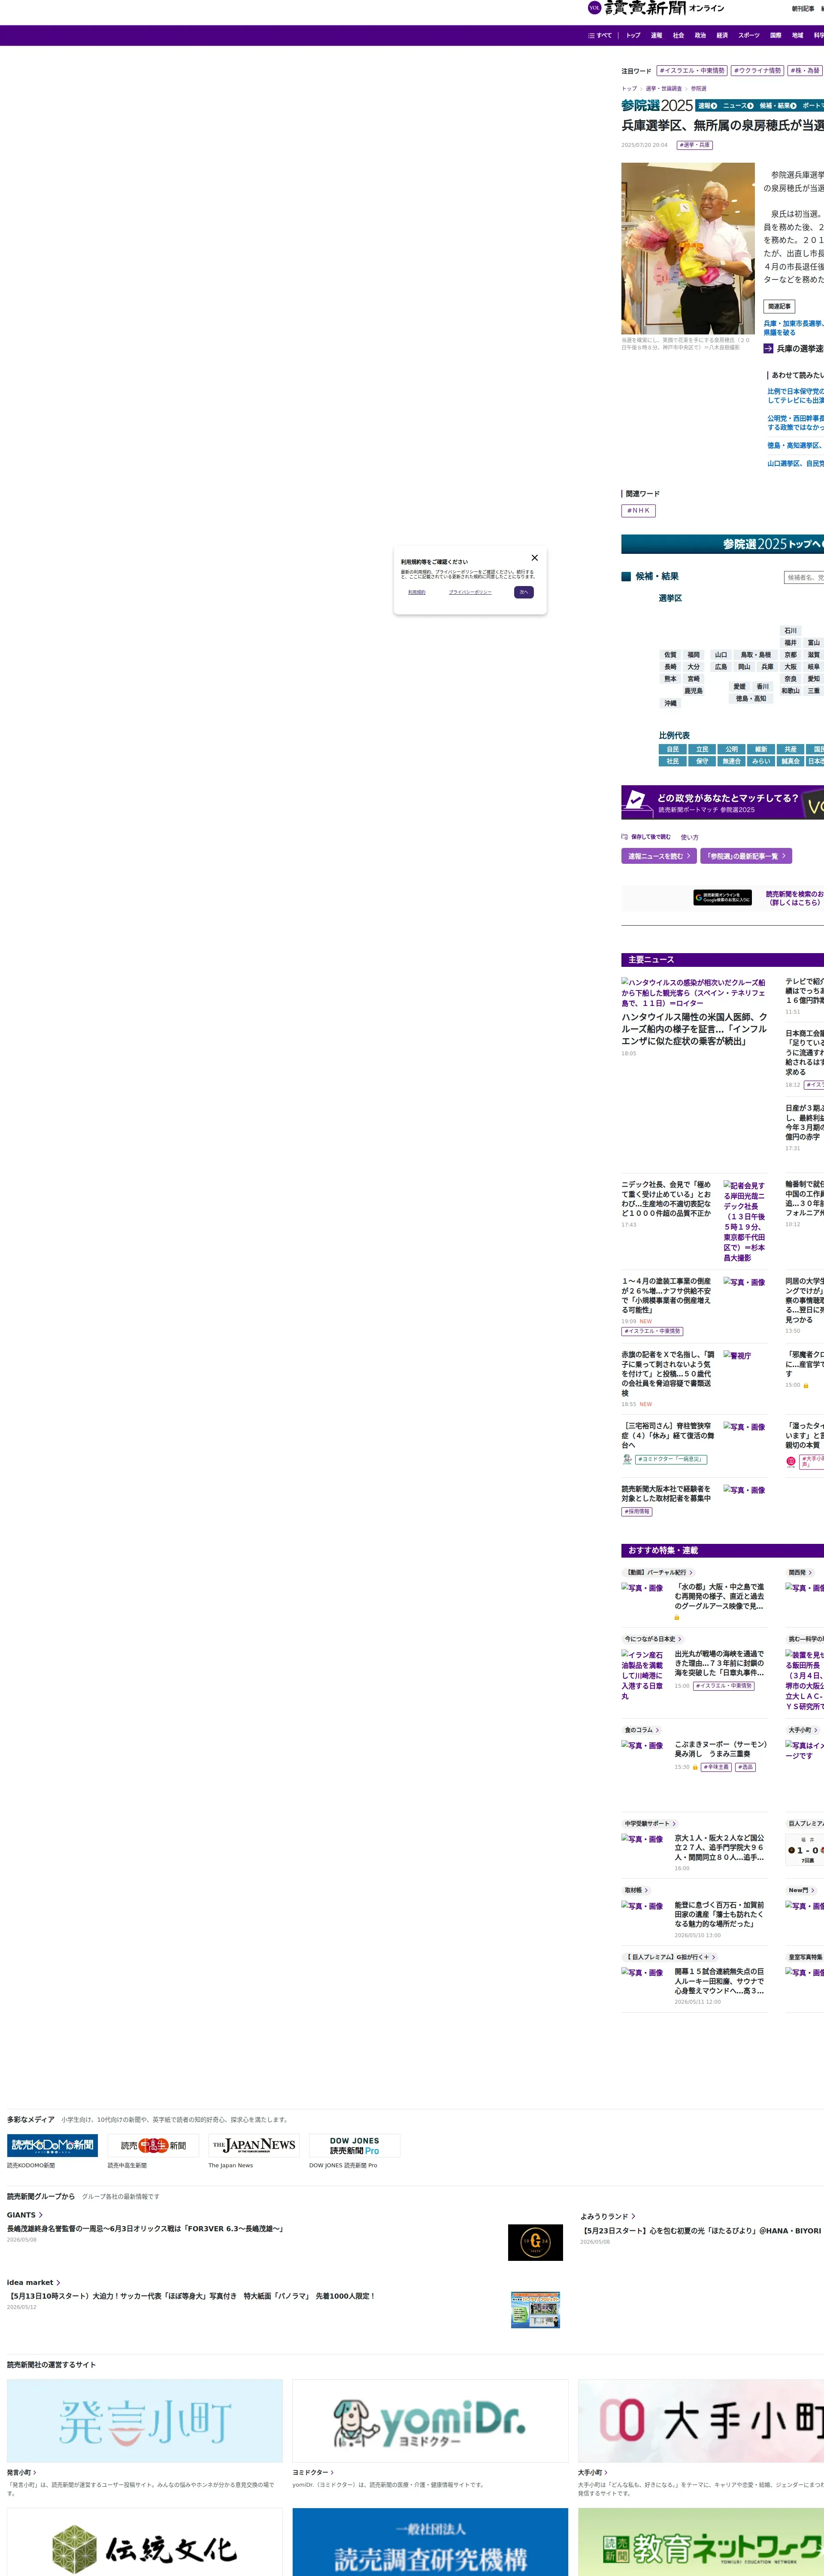Focus the candidate name search field
The width and height of the screenshot is (824, 2576).
click(x=804, y=577)
